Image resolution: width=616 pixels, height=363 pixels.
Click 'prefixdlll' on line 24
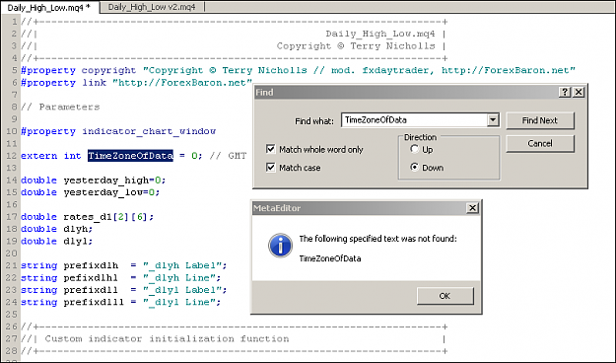tap(94, 302)
